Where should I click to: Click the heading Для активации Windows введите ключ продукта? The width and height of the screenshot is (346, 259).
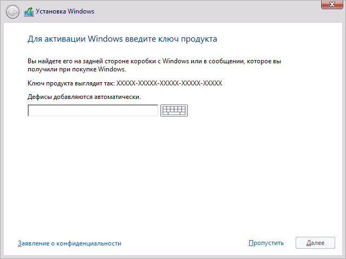coord(122,39)
